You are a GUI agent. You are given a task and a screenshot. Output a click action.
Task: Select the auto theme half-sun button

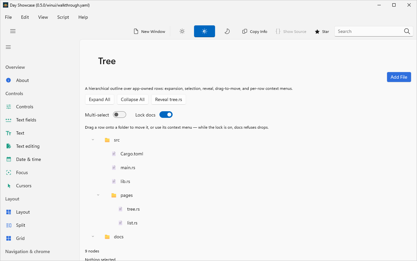pos(205,32)
